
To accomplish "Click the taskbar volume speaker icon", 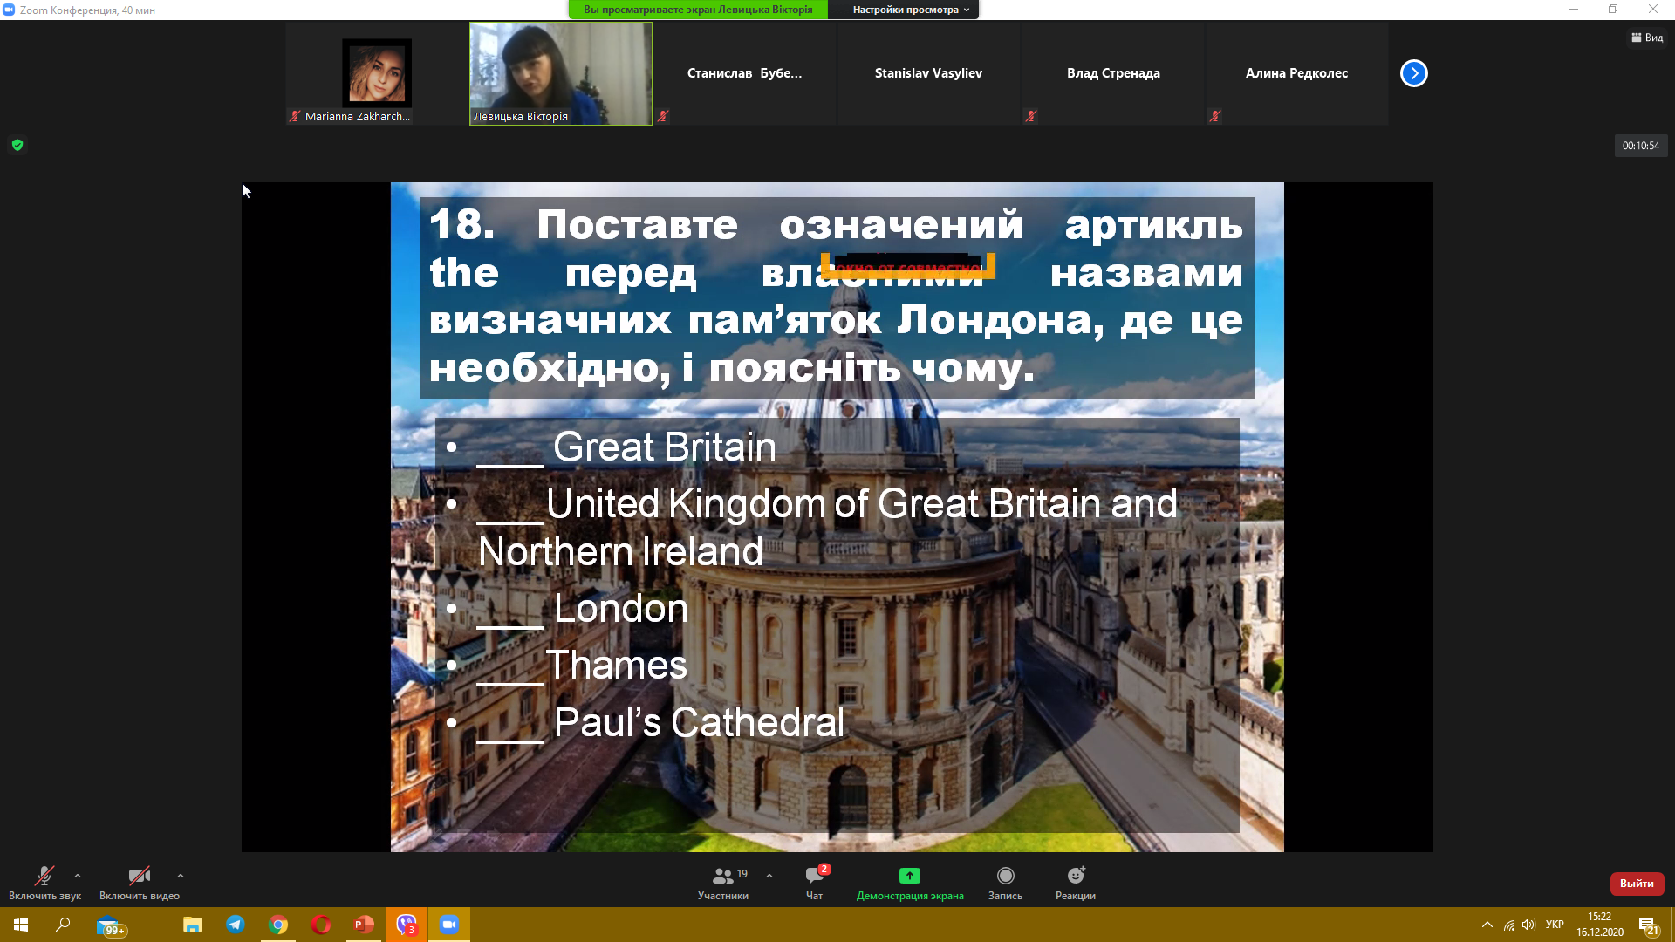I will click(1528, 925).
